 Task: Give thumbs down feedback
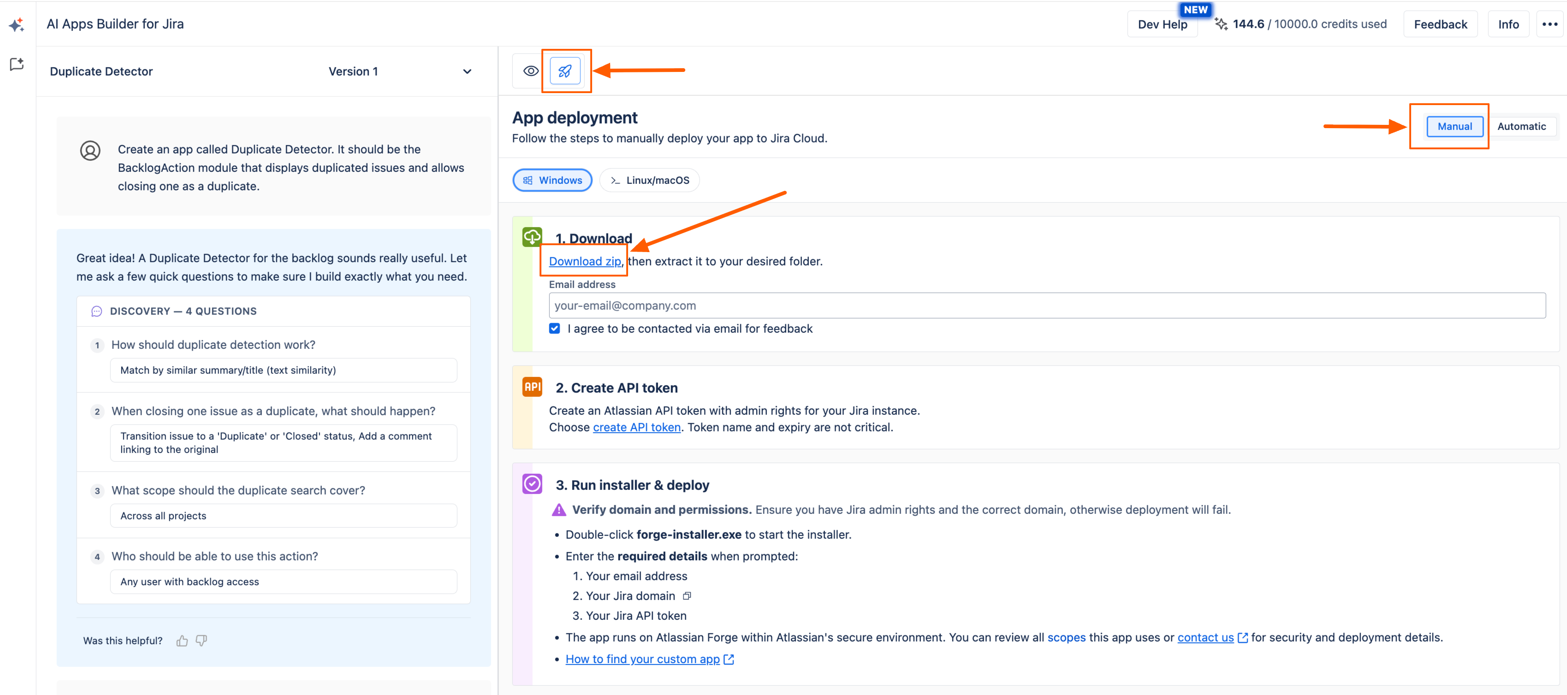tap(202, 640)
